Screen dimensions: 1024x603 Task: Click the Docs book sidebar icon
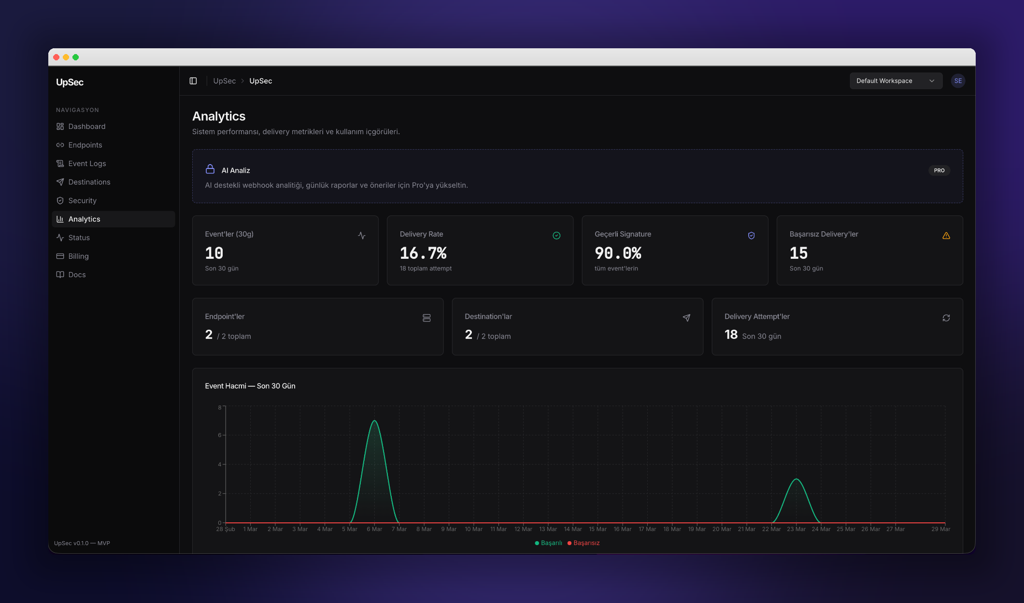click(x=60, y=275)
